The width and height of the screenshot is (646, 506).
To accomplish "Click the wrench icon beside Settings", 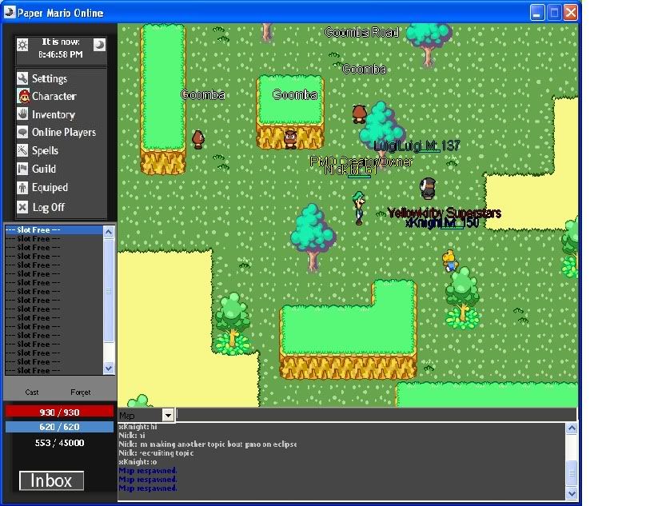I will 22,78.
